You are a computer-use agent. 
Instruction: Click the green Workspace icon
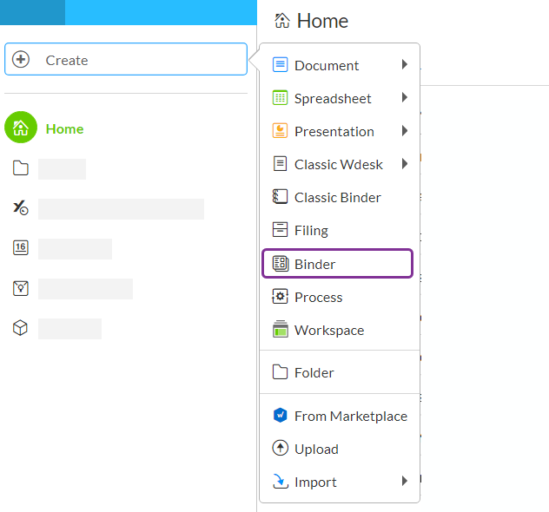[x=281, y=329]
